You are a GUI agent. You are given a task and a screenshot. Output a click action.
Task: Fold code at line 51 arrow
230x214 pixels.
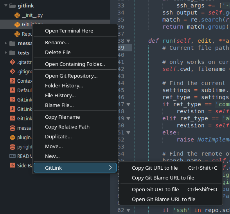tap(128, 133)
